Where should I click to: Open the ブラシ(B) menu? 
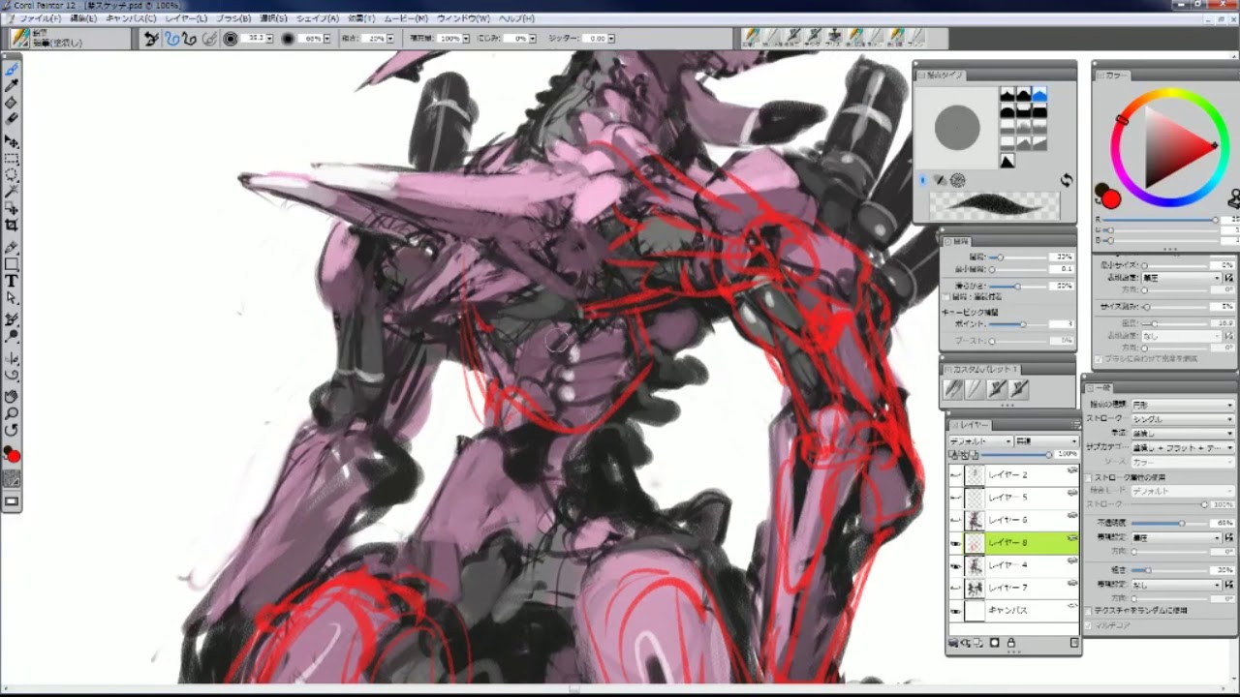tap(233, 18)
